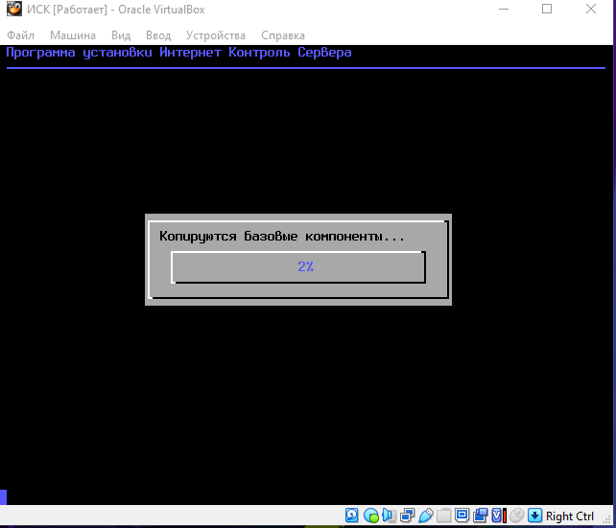Image resolution: width=616 pixels, height=528 pixels.
Task: Click the VirtualBox window title icon
Action: point(14,9)
